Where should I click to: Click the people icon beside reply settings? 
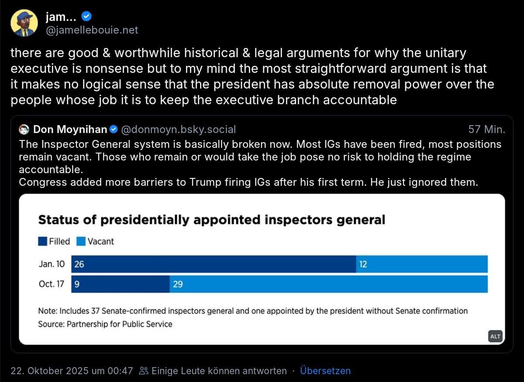[x=144, y=371]
